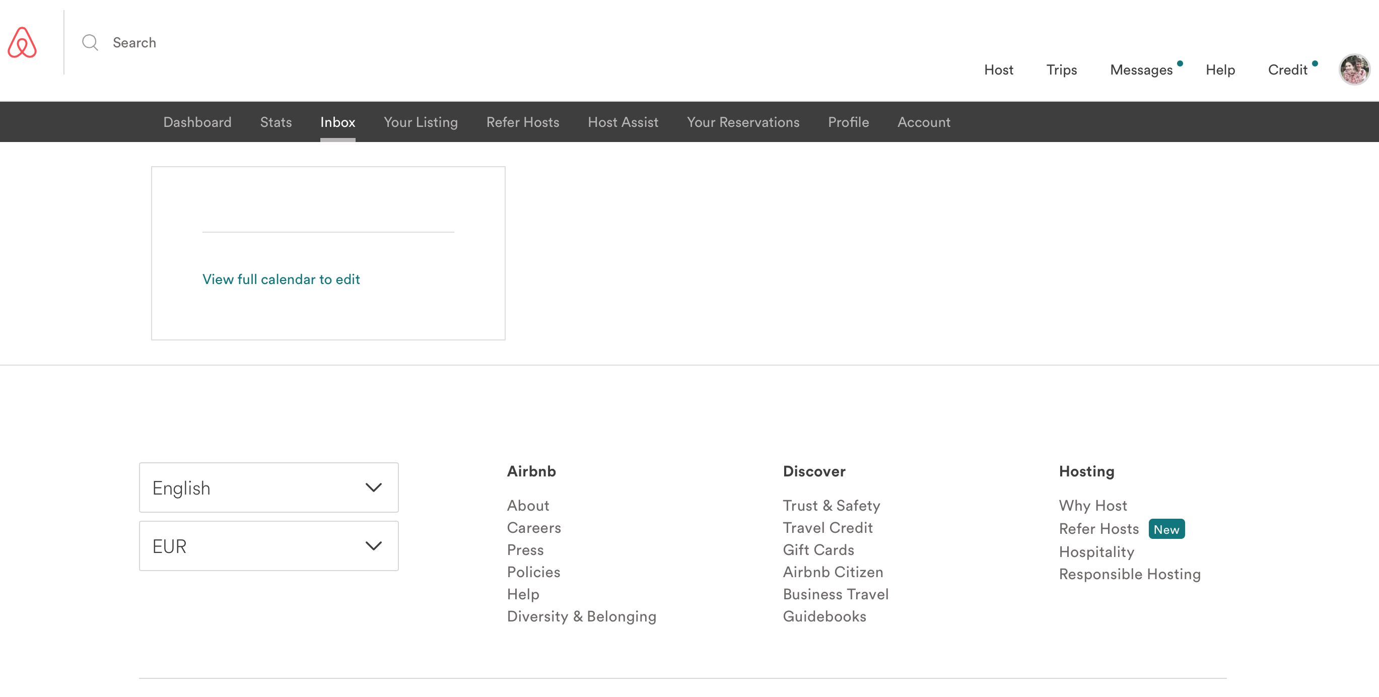
Task: Click the search magnifier icon
Action: point(90,42)
